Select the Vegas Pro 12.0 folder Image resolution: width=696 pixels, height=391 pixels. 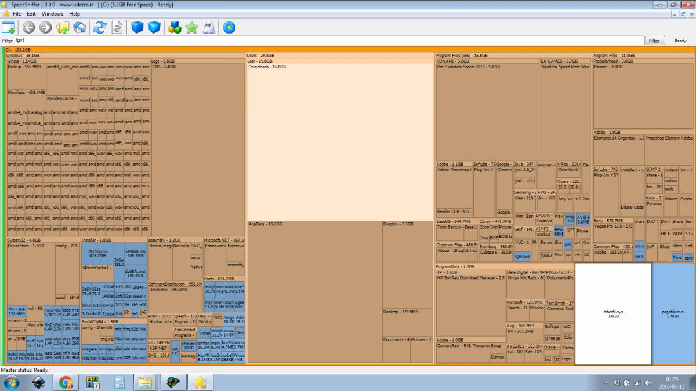[612, 232]
